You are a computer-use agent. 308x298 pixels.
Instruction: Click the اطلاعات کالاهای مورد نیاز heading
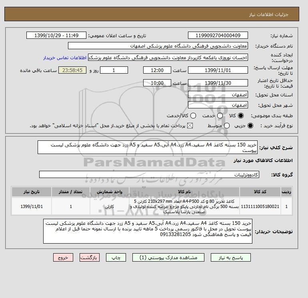pos(263,160)
